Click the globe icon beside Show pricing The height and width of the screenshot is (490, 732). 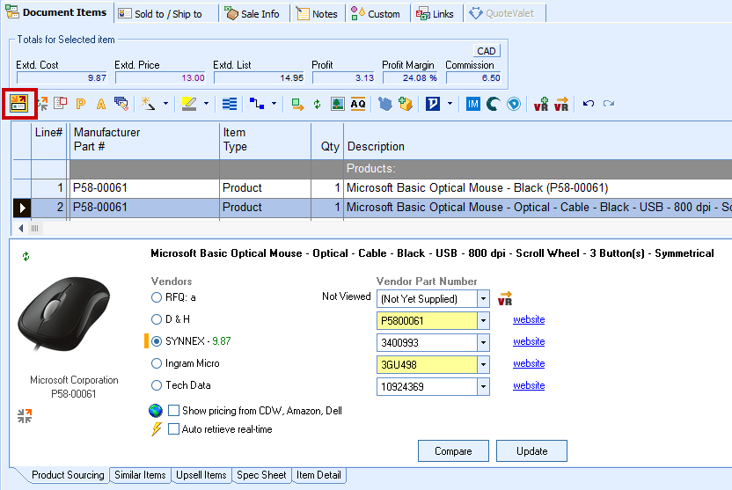156,411
